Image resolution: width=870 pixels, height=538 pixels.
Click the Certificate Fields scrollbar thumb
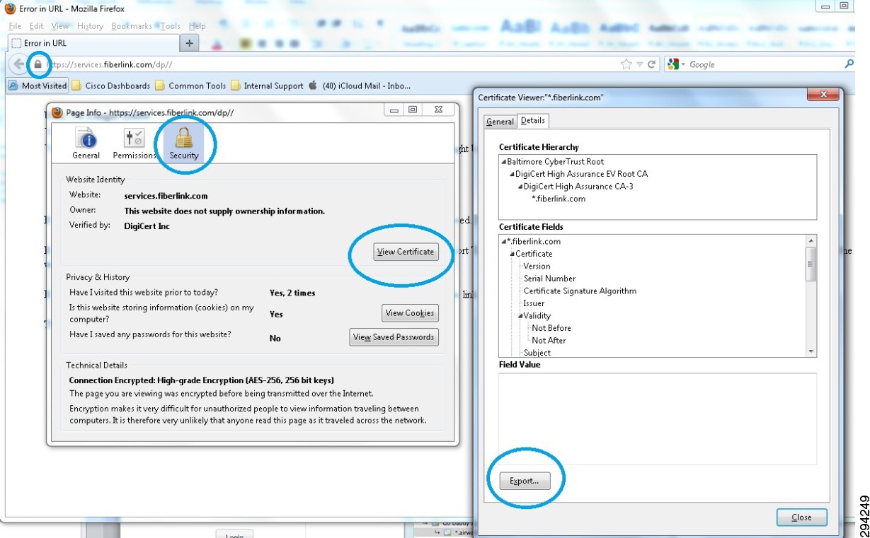[811, 264]
